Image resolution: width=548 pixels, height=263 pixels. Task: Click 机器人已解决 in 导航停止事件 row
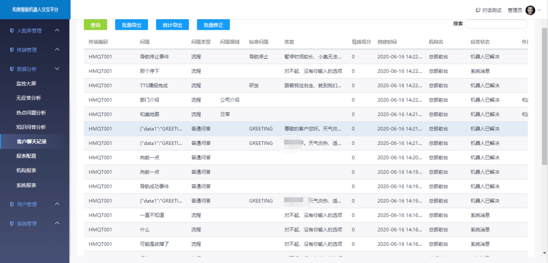485,57
